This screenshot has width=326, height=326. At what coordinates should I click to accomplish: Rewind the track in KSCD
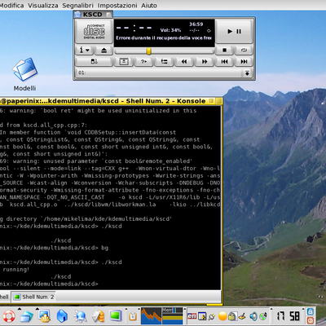[184, 62]
